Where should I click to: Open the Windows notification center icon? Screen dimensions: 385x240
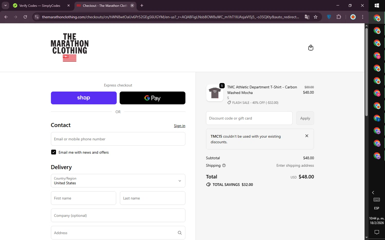[377, 232]
